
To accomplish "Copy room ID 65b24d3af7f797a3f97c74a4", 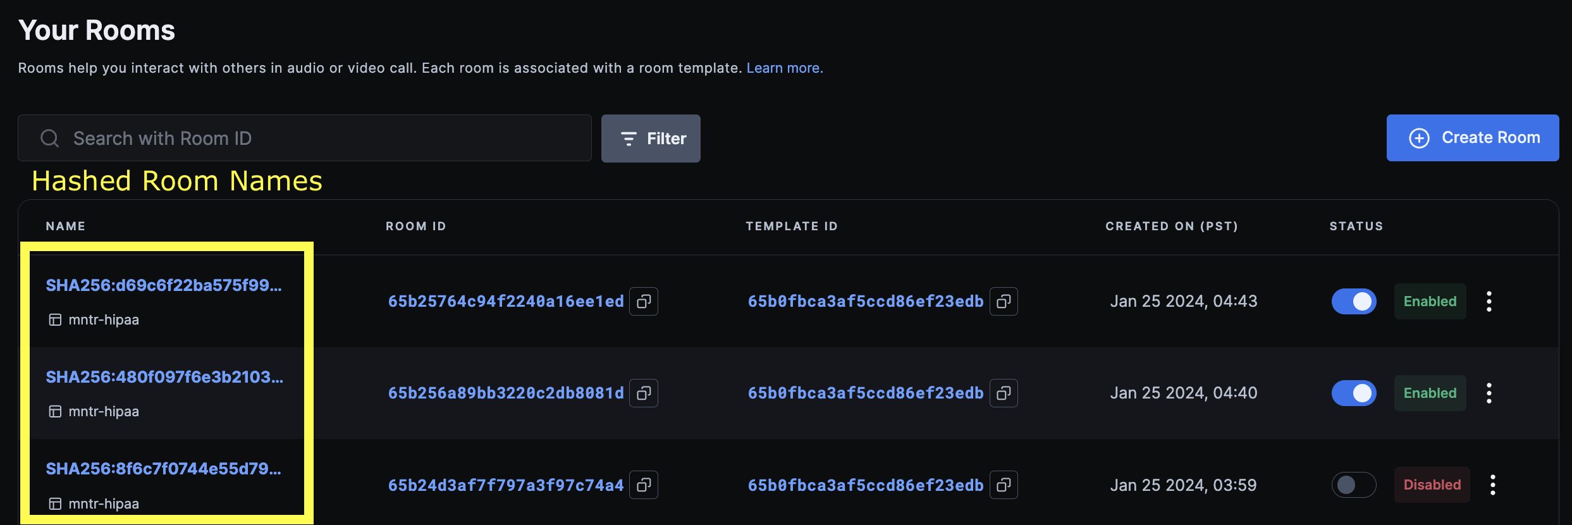I will click(644, 485).
